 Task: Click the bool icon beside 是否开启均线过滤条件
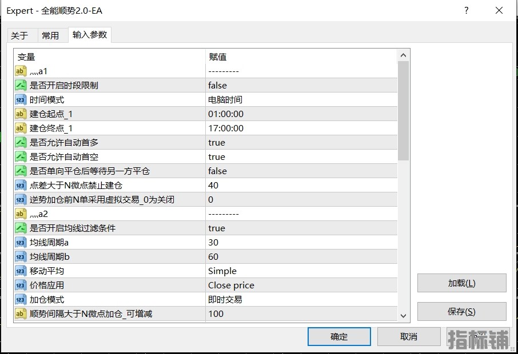coord(21,228)
